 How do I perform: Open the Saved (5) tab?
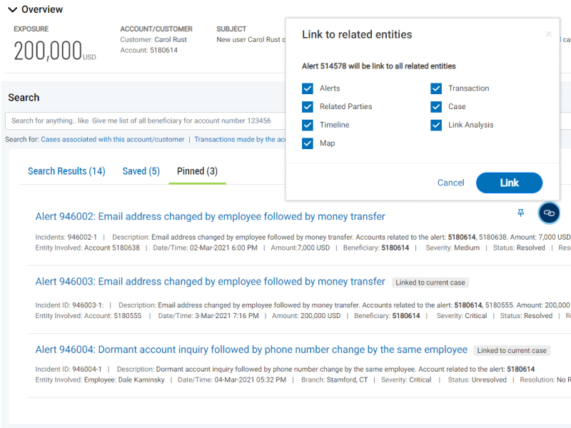[x=141, y=171]
